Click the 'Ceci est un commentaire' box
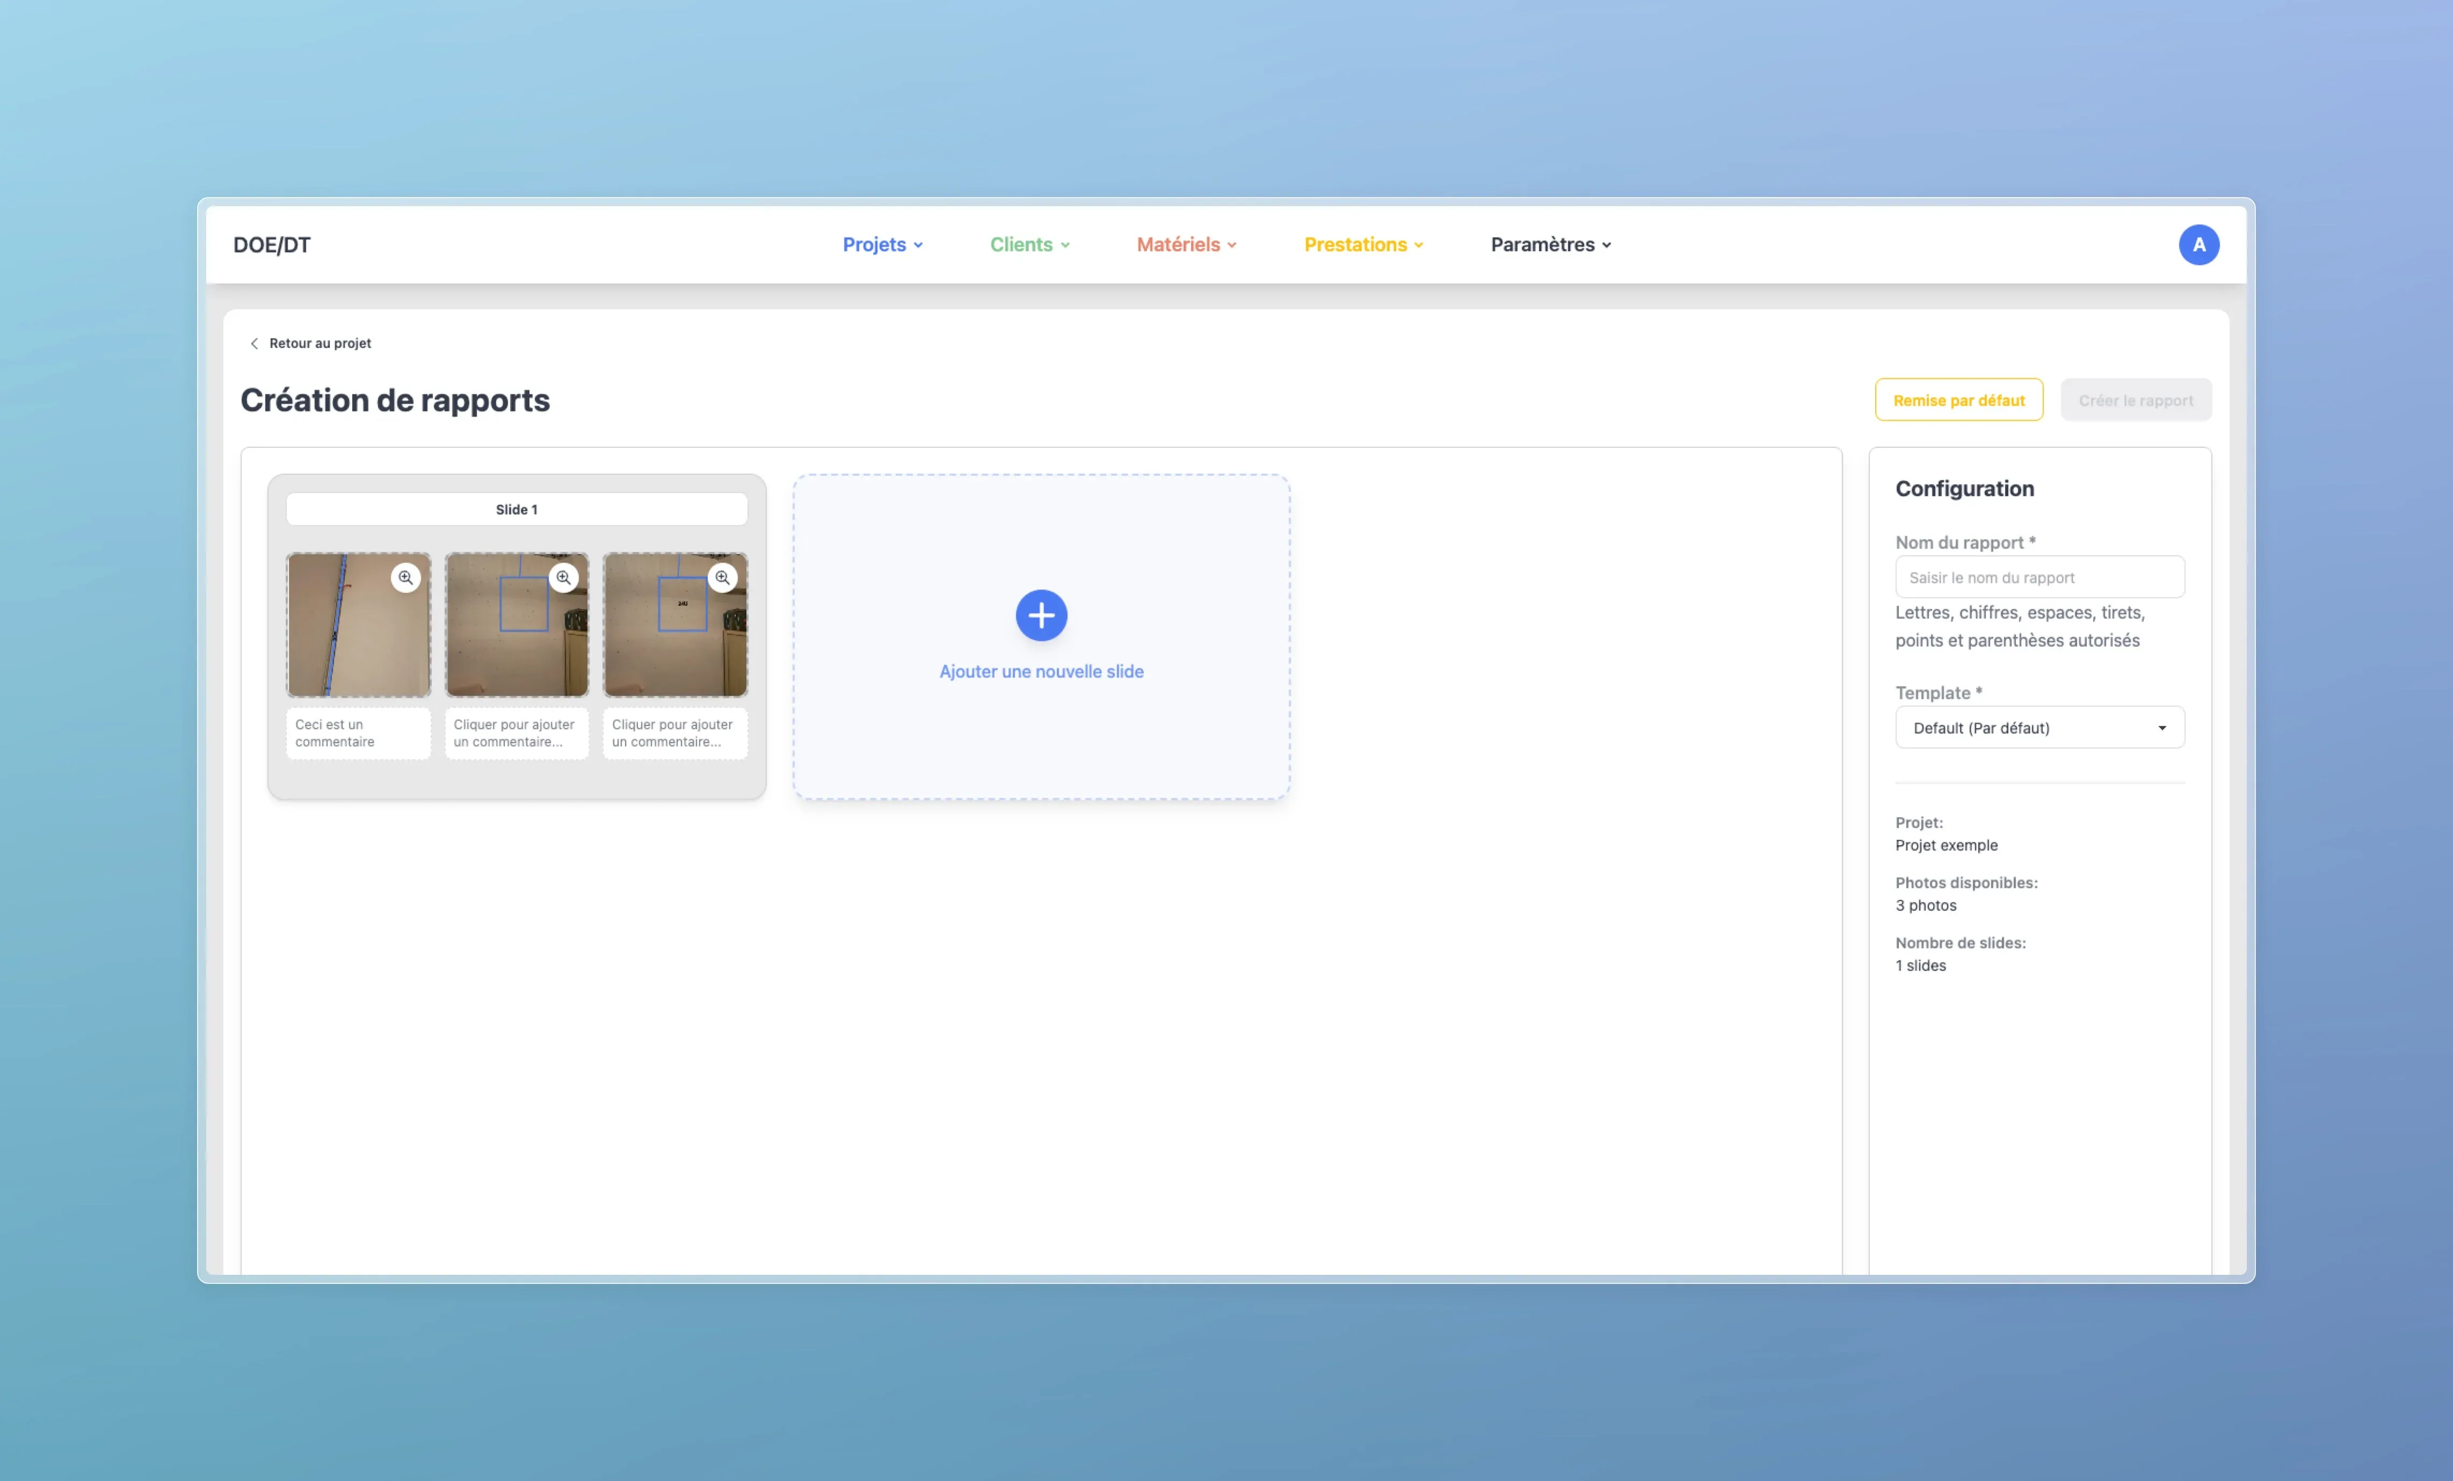 (358, 734)
